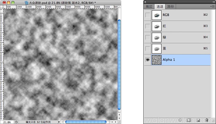Click the zoom percentage field 21.8%
This screenshot has width=216, height=124.
click(7, 122)
